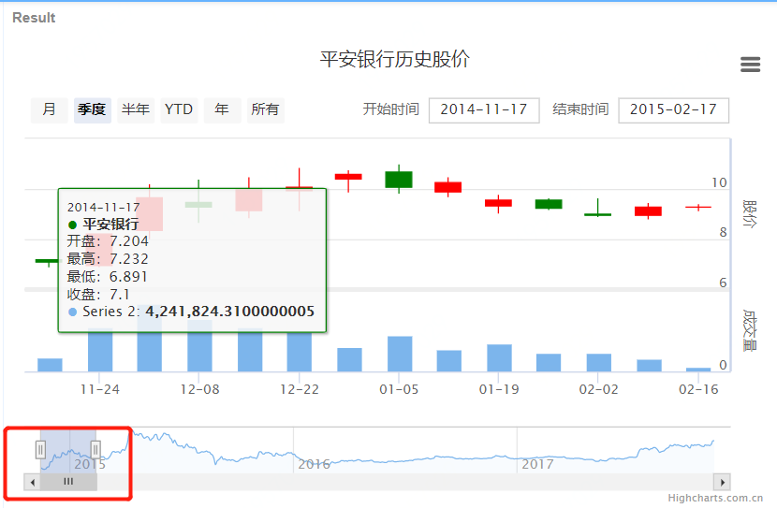Select the YTD range button

tap(179, 109)
